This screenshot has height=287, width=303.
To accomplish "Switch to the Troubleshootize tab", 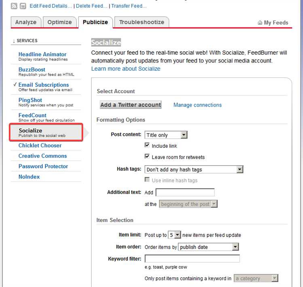I will click(x=142, y=22).
